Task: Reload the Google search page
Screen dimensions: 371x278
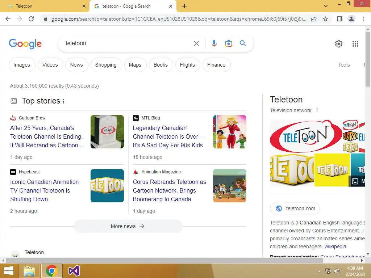Action: point(31,19)
